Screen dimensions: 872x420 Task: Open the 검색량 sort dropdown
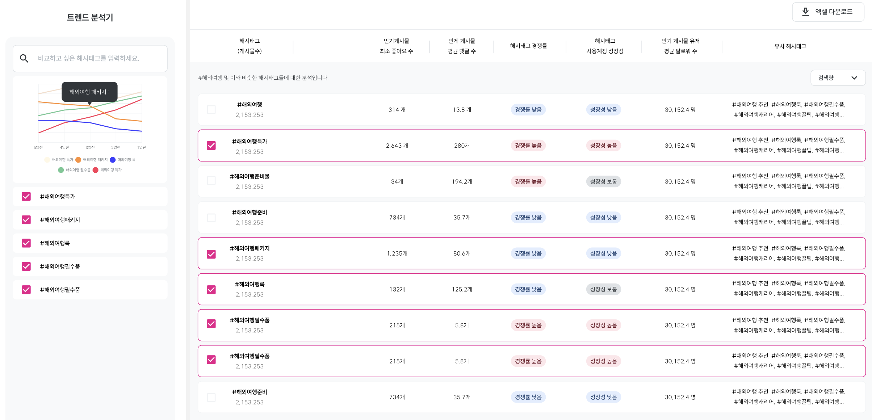[x=838, y=78]
